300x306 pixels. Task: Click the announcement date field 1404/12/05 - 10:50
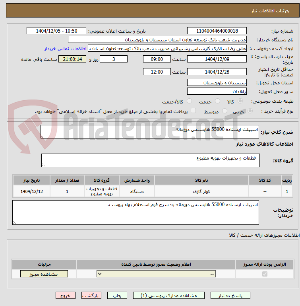tap(56, 31)
